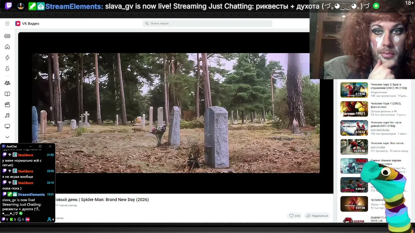Click the Twitch counter icon in AxelChat footer
The height and width of the screenshot is (233, 415).
[x=4, y=219]
